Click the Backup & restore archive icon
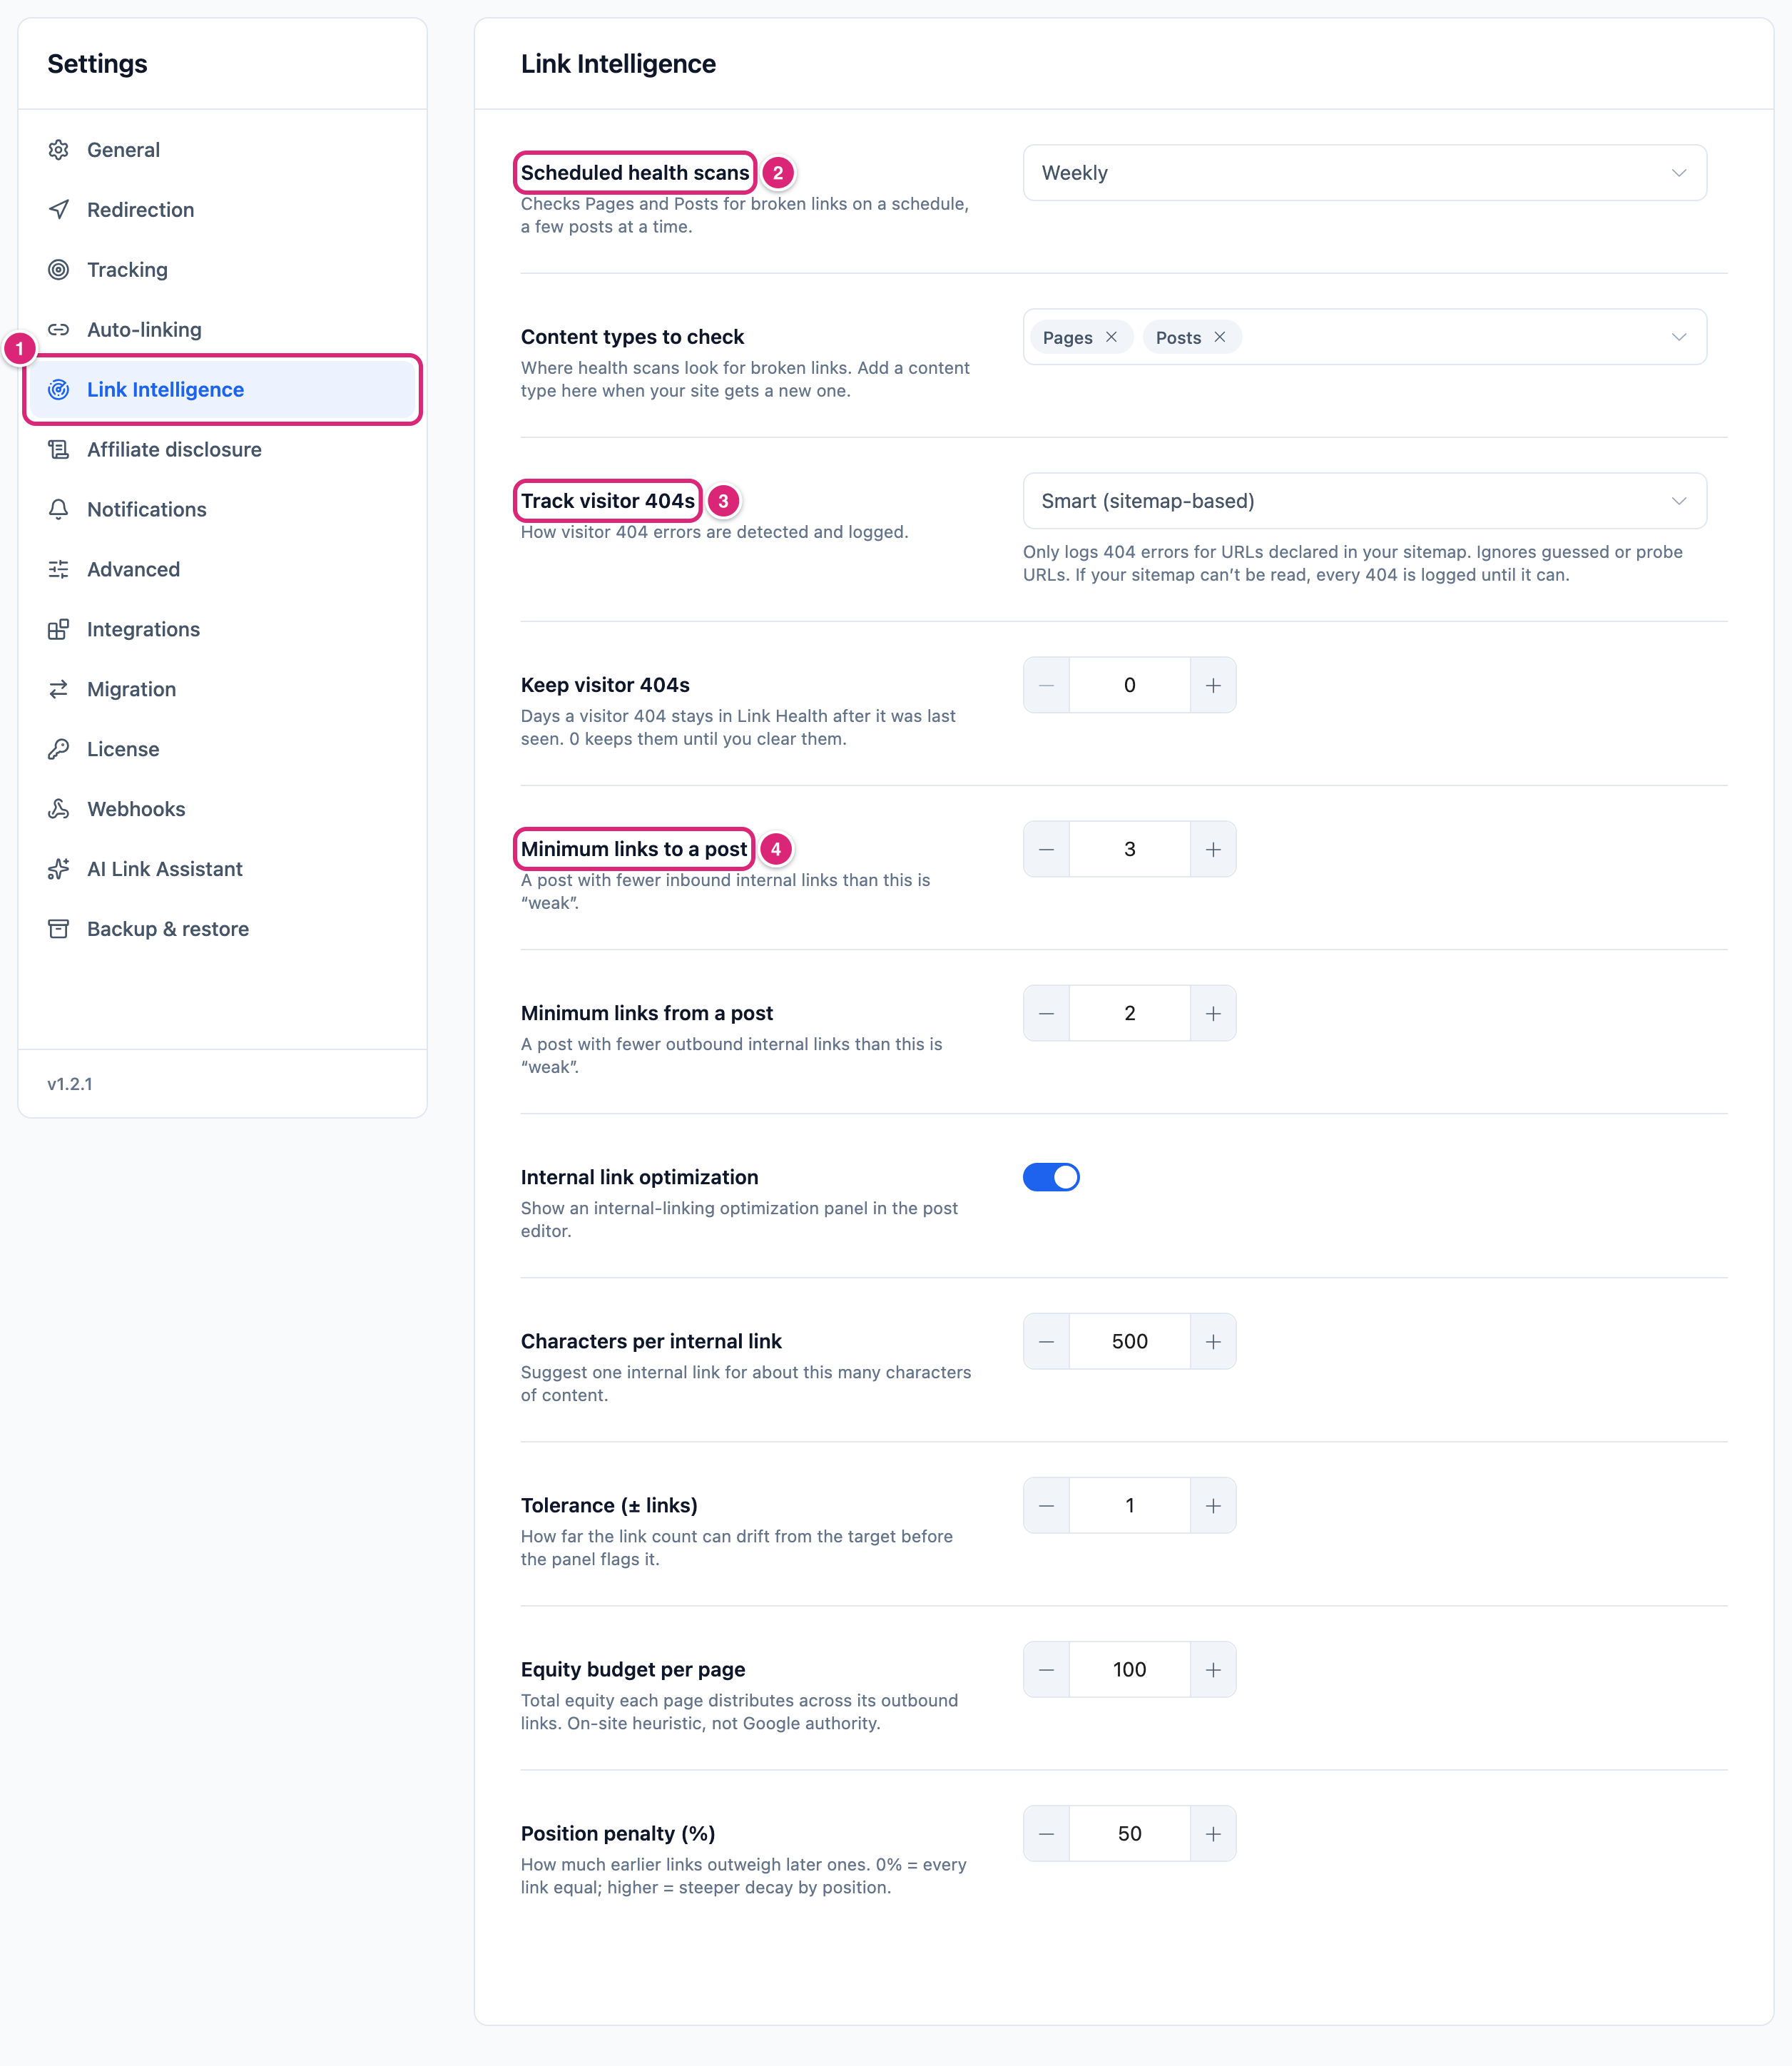Image resolution: width=1792 pixels, height=2066 pixels. [x=59, y=930]
